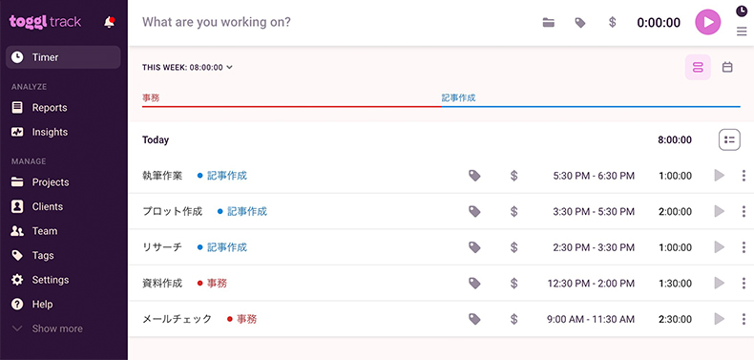The image size is (754, 360).
Task: Switch to calendar view icon
Action: click(x=727, y=68)
